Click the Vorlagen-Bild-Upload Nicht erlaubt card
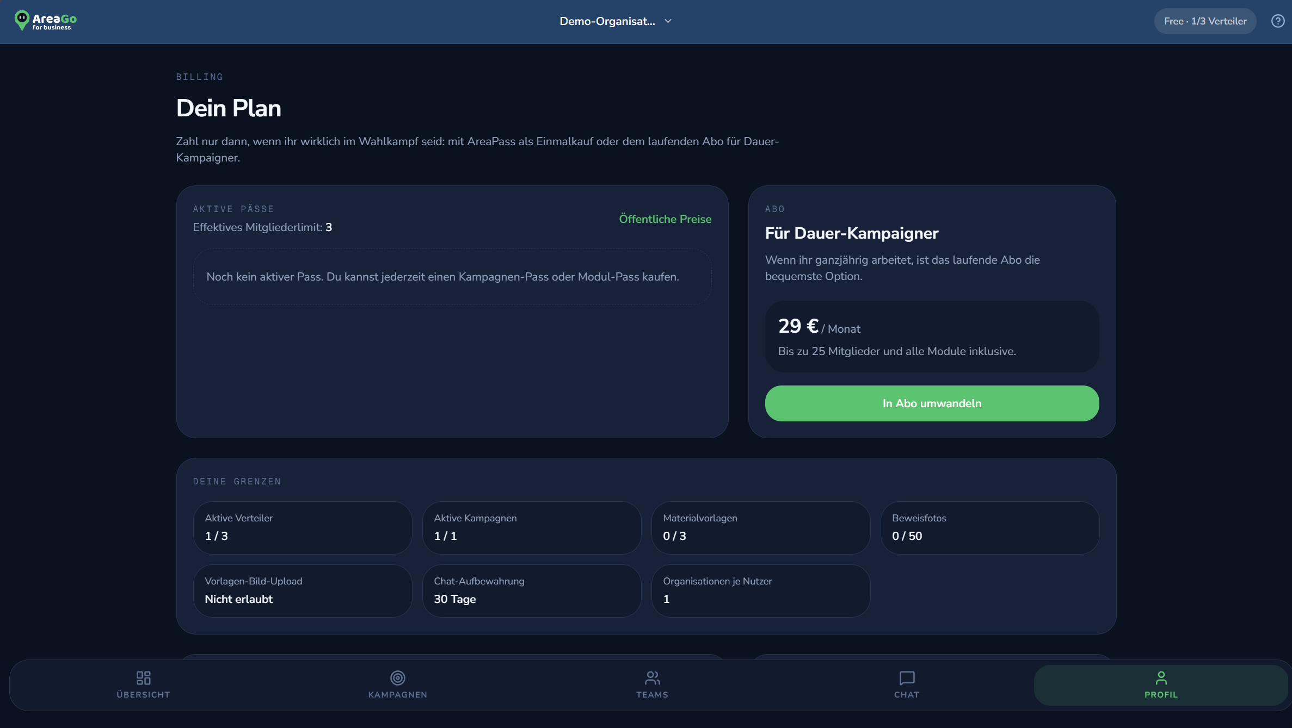Viewport: 1292px width, 728px height. tap(303, 590)
